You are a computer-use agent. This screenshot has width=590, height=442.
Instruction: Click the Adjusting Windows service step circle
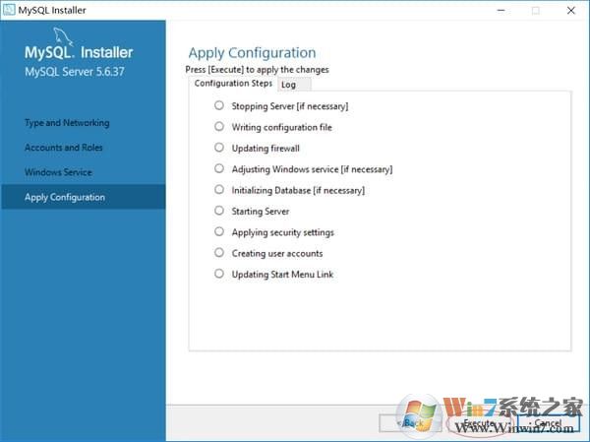coord(219,169)
